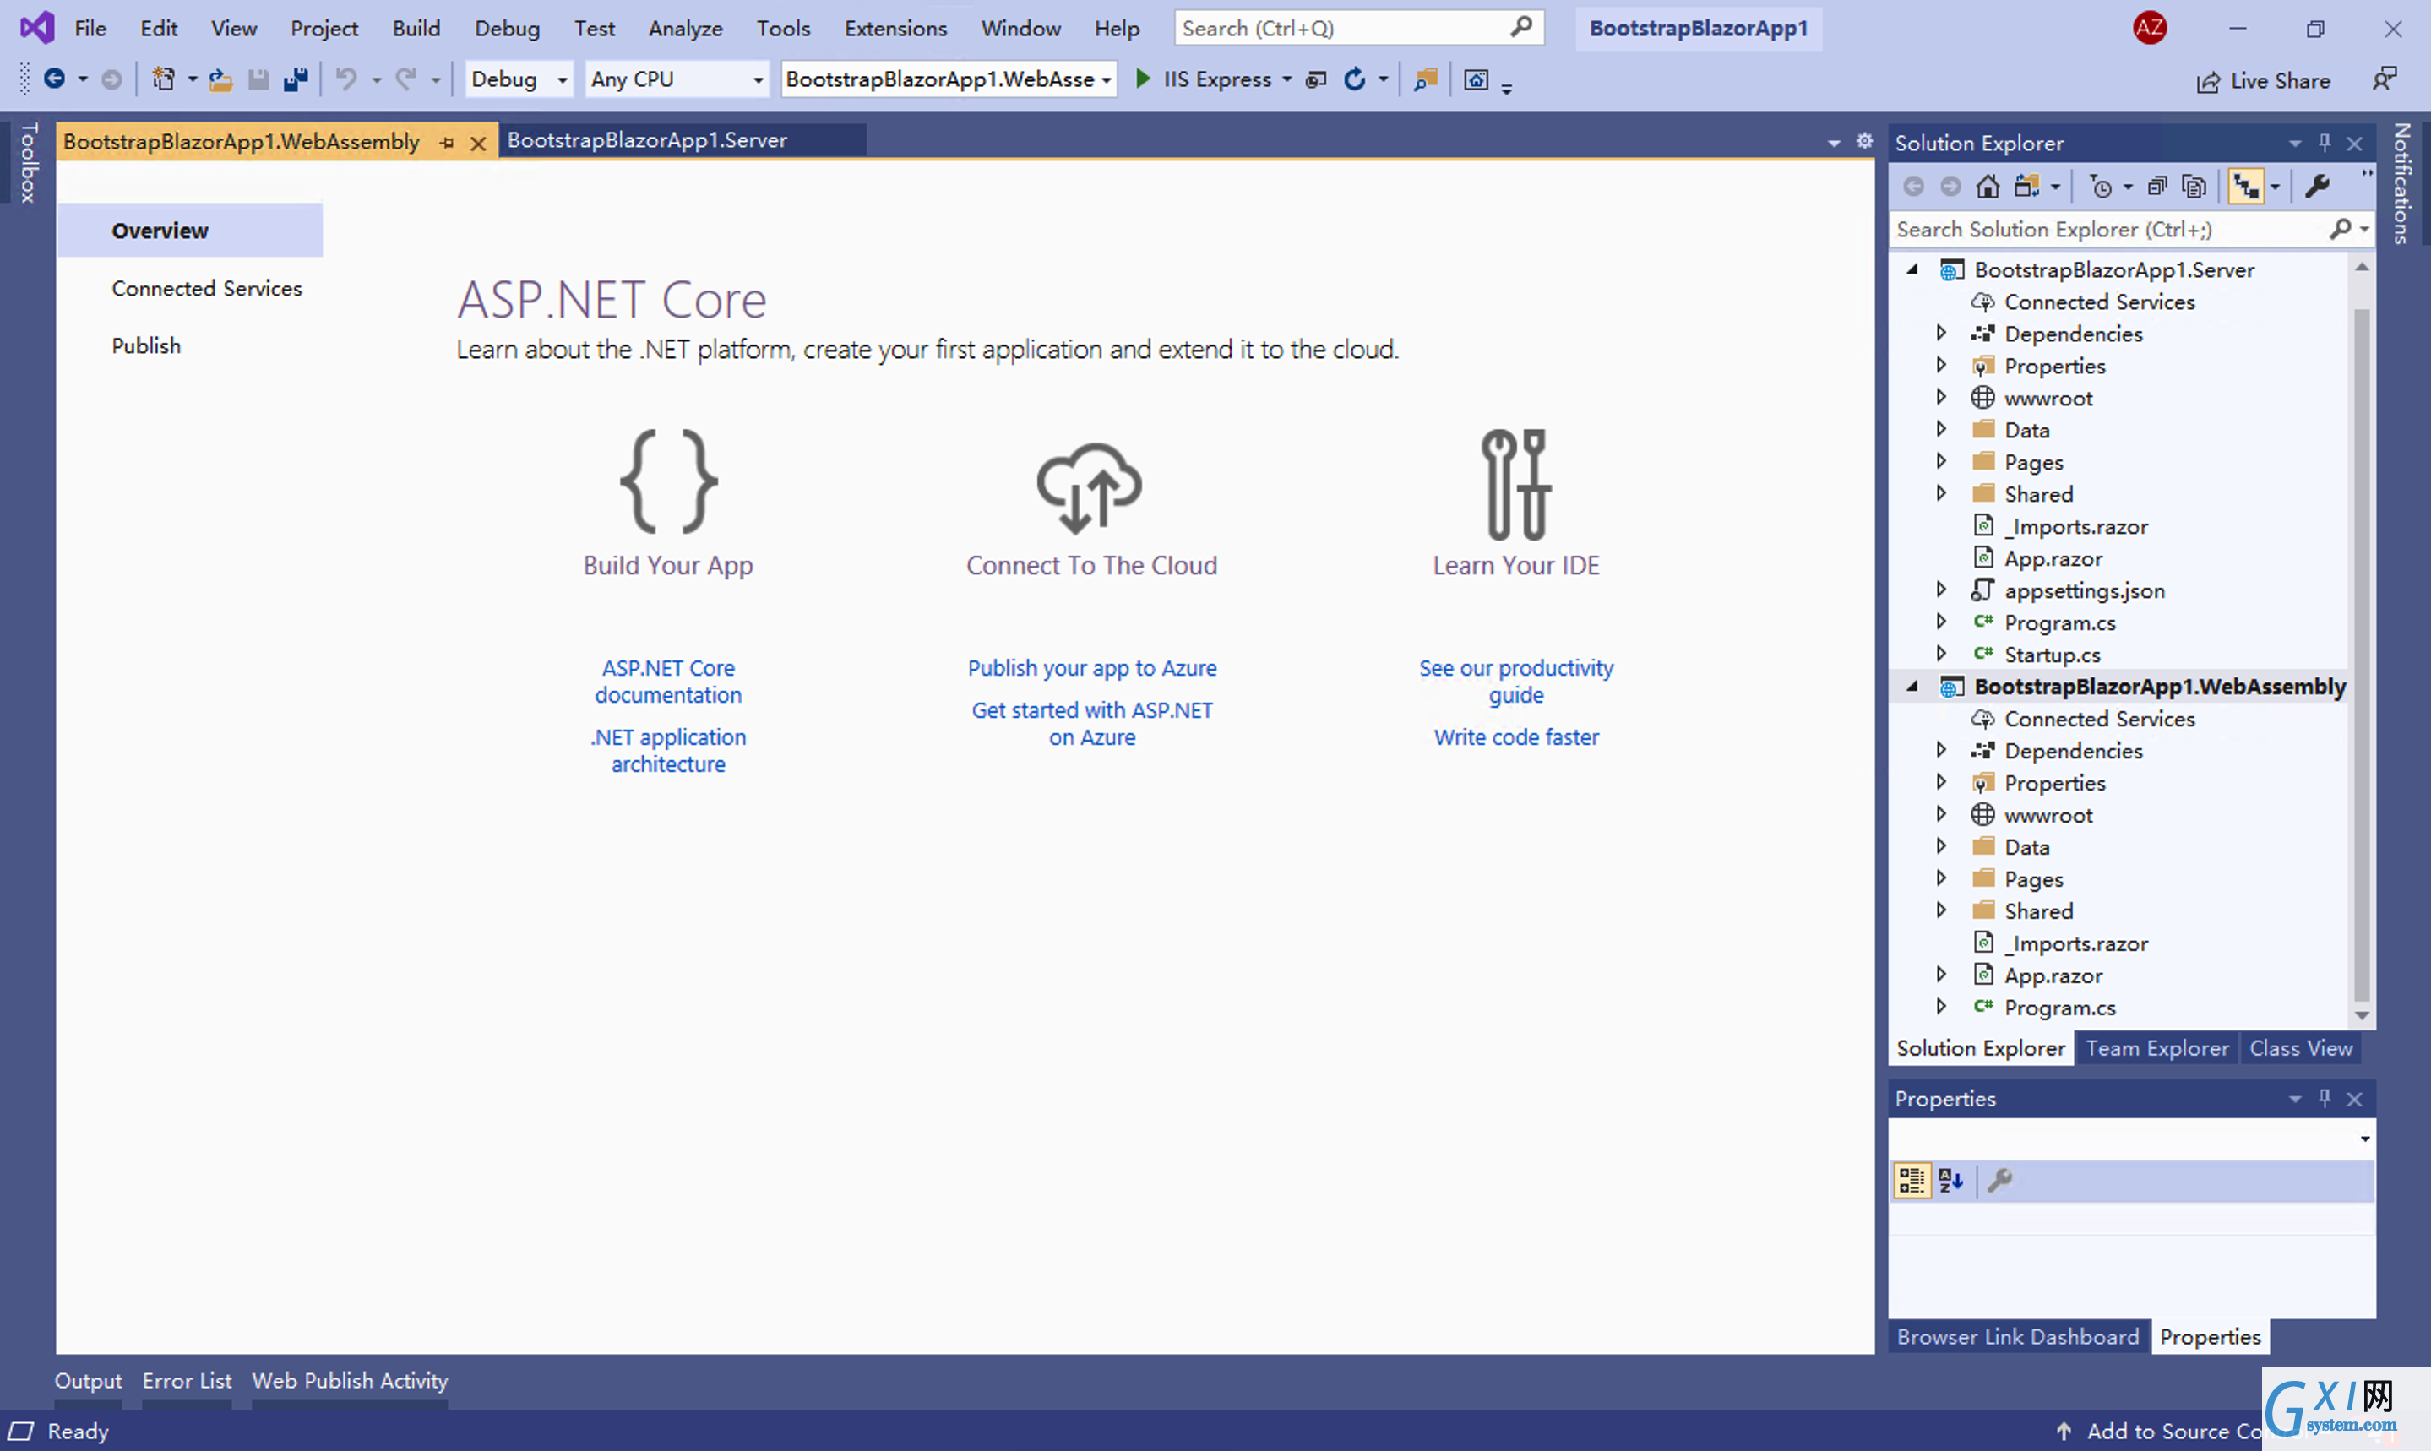2431x1451 pixels.
Task: Click Add to Source Control in status bar
Action: pos(2159,1432)
